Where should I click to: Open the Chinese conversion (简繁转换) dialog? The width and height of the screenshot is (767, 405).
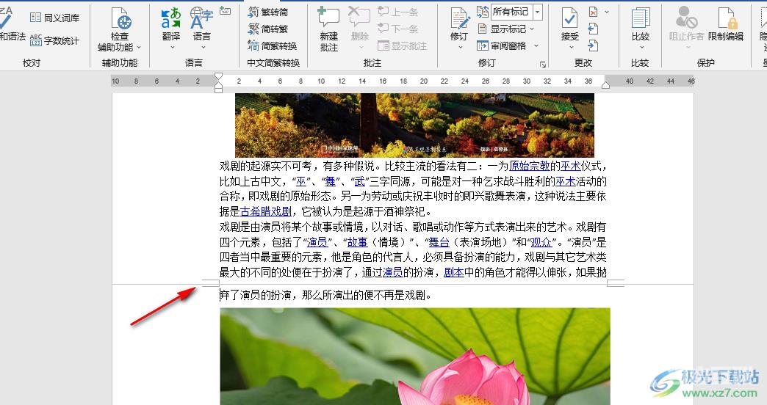tap(273, 45)
